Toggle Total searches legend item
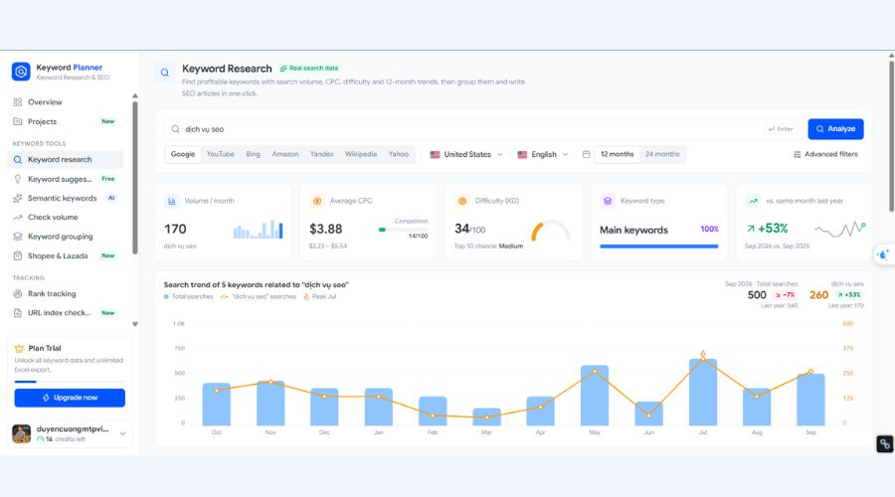The image size is (895, 497). click(188, 297)
